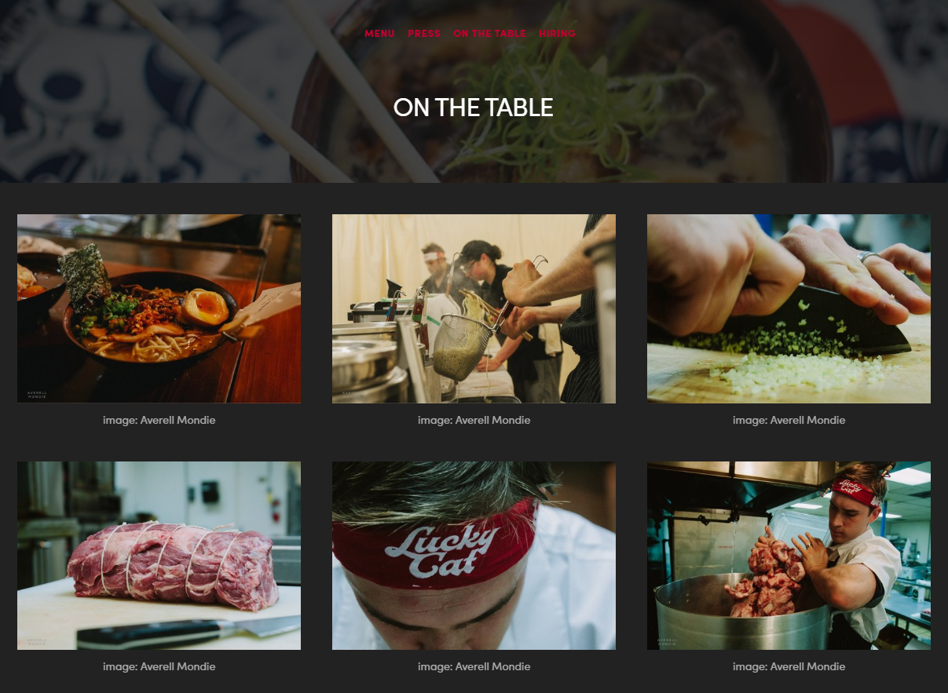
Task: Open the MENU navigation link
Action: coord(379,34)
